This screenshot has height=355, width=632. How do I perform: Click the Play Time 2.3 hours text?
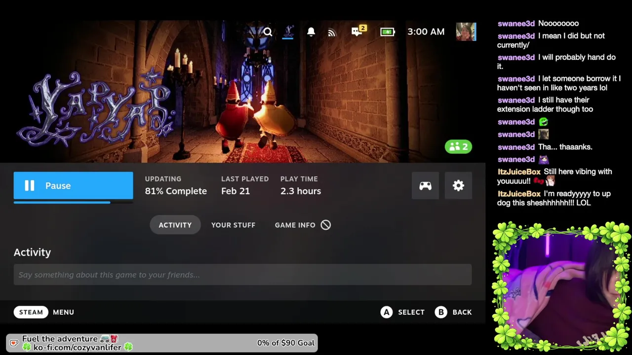click(x=301, y=185)
